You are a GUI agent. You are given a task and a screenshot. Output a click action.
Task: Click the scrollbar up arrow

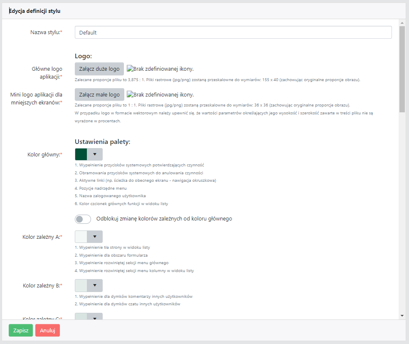pos(402,22)
